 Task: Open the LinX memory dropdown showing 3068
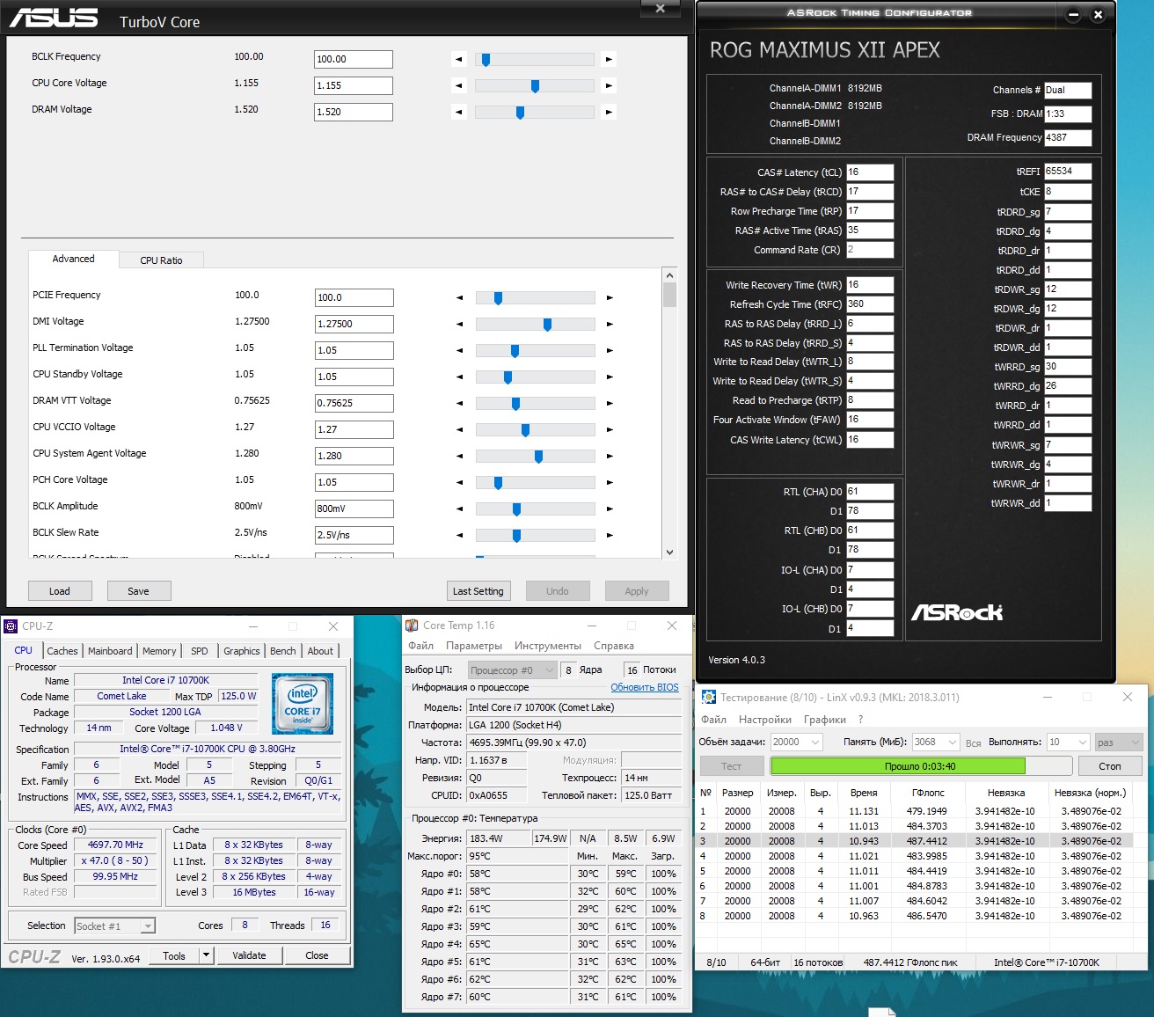coord(936,743)
